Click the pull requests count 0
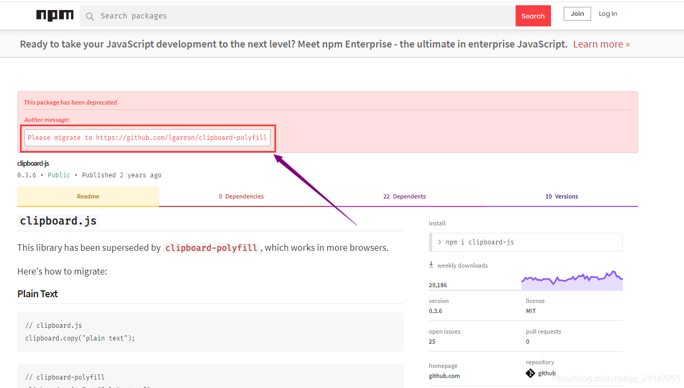684x388 pixels. [528, 342]
